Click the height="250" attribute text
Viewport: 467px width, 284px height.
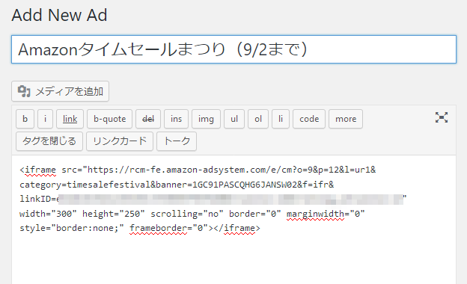point(114,214)
